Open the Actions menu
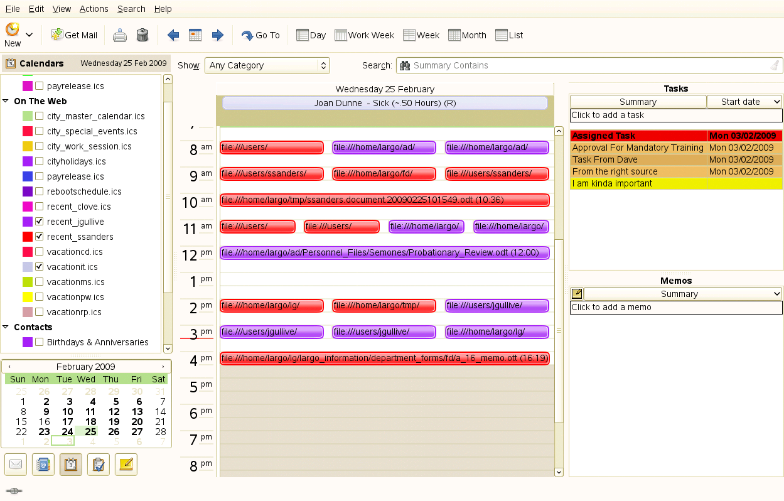The width and height of the screenshot is (784, 501). [94, 9]
